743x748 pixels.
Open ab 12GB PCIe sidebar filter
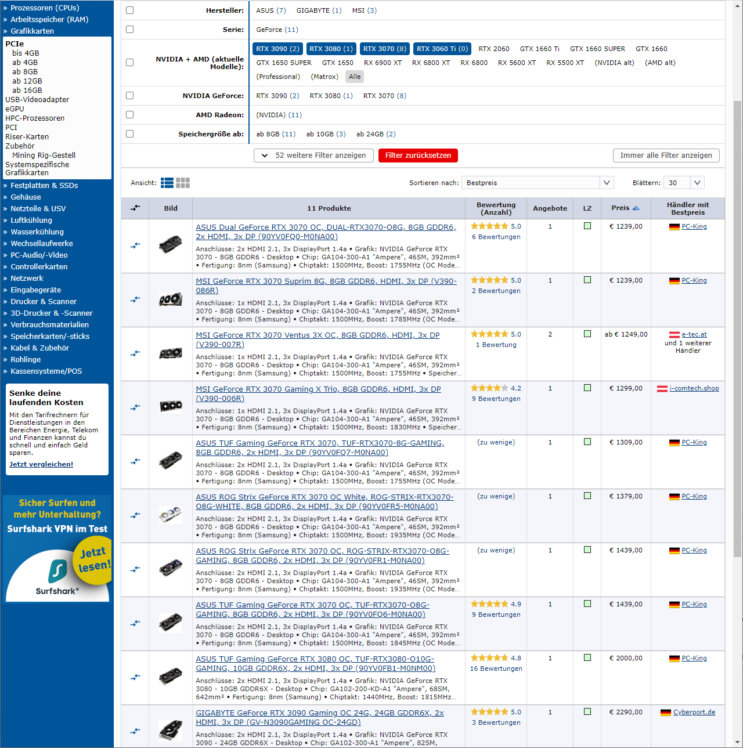pos(27,81)
